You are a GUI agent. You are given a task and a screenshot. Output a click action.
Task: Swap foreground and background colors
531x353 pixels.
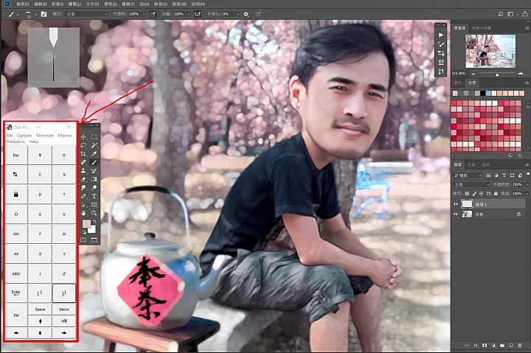pyautogui.click(x=95, y=221)
